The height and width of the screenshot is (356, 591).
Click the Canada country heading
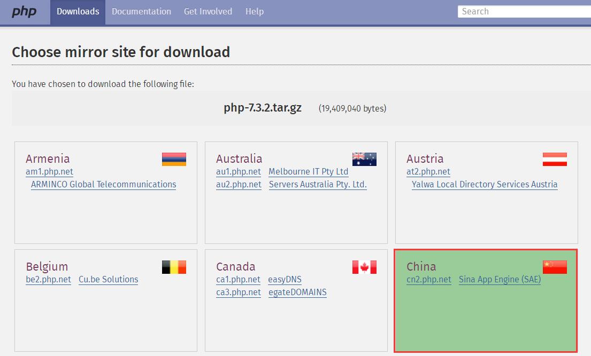pos(235,267)
